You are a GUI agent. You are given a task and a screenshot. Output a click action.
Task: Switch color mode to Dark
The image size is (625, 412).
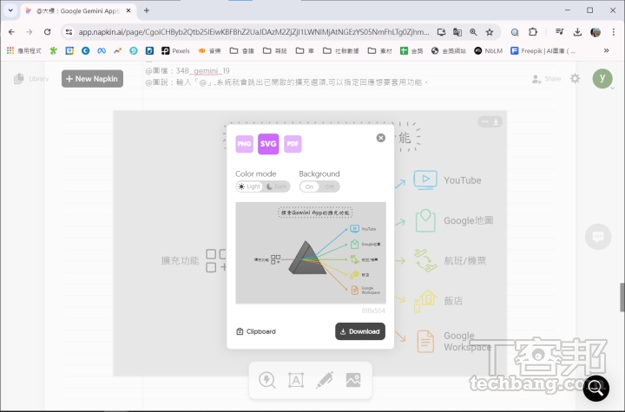point(277,186)
